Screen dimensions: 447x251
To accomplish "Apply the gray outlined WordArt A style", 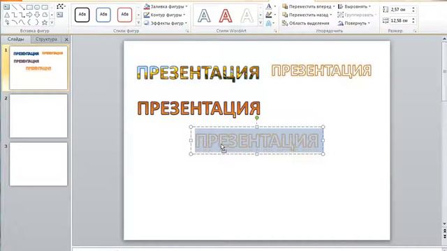I will pos(204,15).
